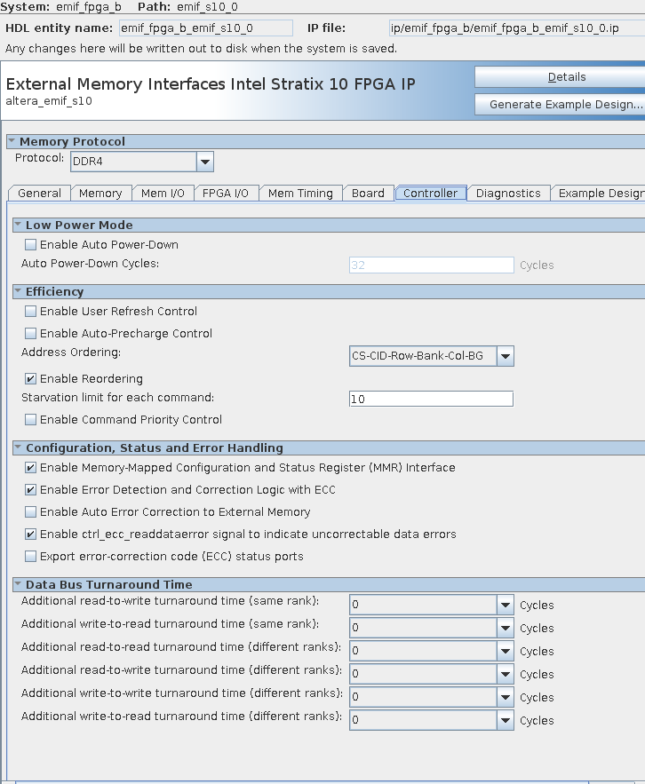Click the Details button
645x784 pixels.
coord(560,77)
